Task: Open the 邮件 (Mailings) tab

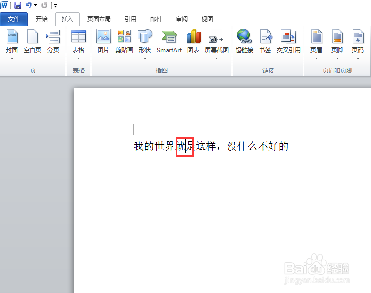Action: tap(156, 19)
